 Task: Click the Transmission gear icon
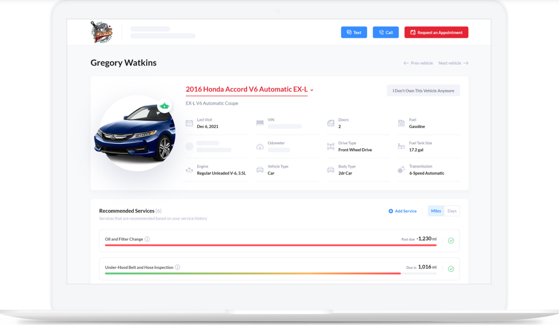pyautogui.click(x=401, y=170)
